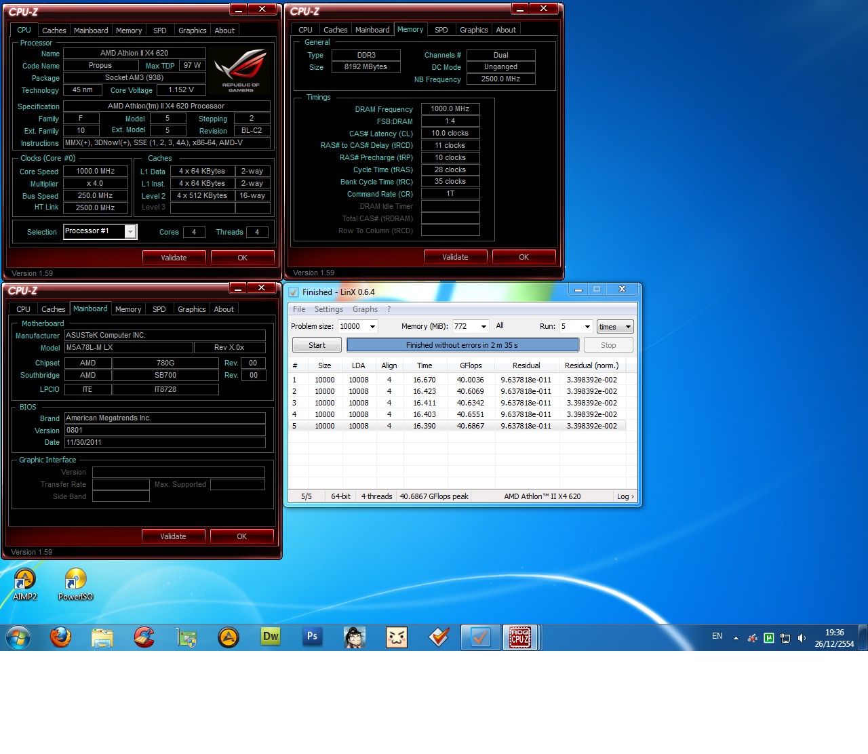Launch Dreamweaver from the taskbar
This screenshot has height=754, width=868.
[271, 637]
